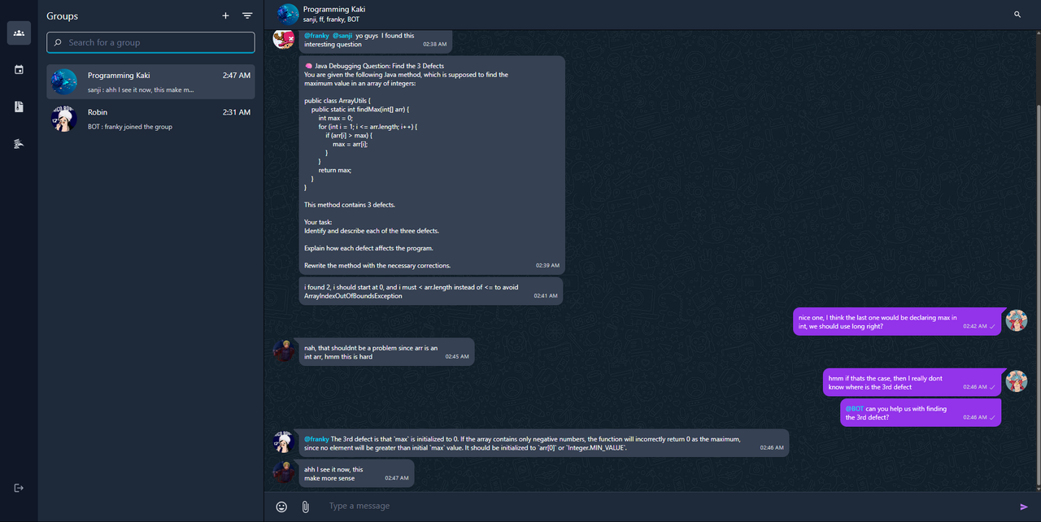Open the group filter options icon

247,15
